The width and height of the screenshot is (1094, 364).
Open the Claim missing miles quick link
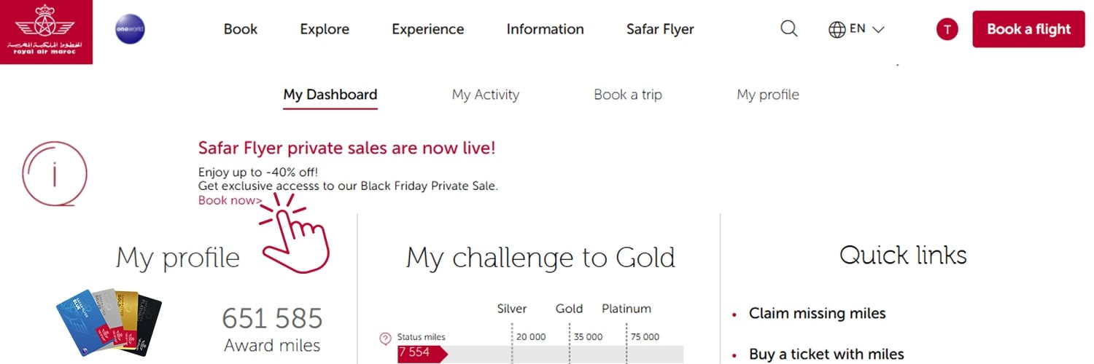click(817, 314)
